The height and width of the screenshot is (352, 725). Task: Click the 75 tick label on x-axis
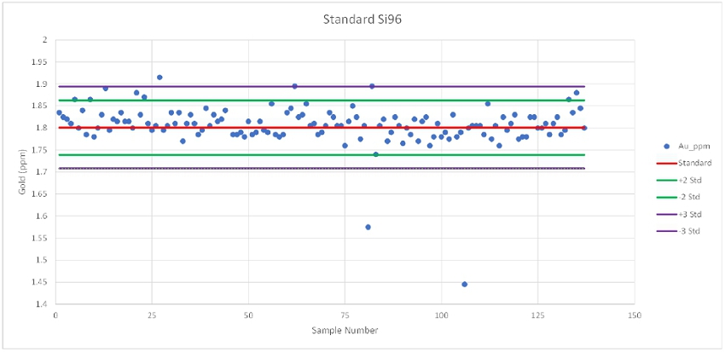coord(345,315)
